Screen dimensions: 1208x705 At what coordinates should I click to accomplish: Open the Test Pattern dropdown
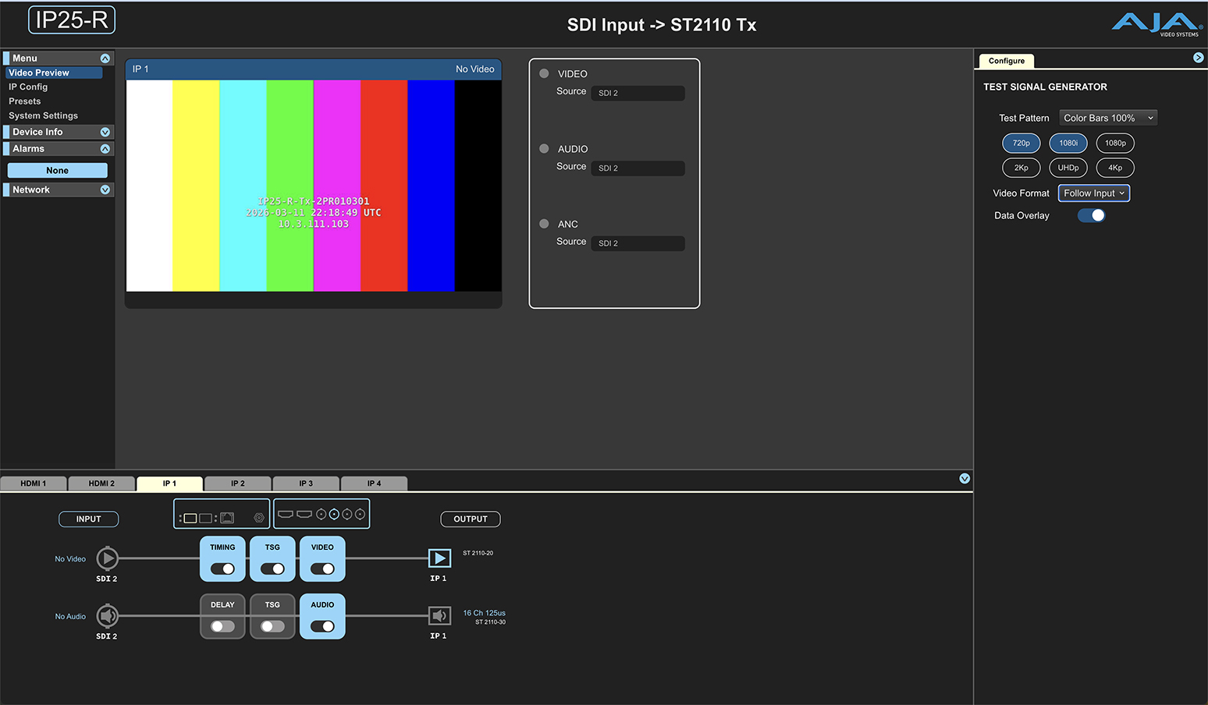coord(1107,119)
